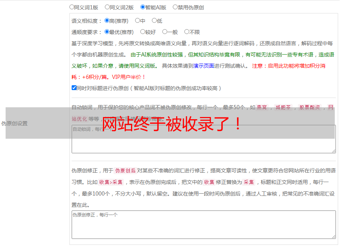Image resolution: width=340 pixels, height=246 pixels.
Task: Set 通顺度要求 to 较好
Action: 143,32
